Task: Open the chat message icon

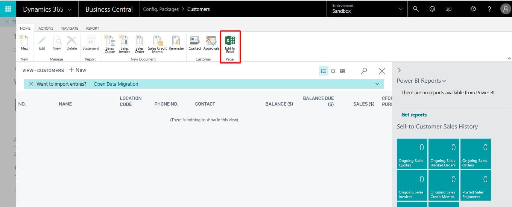Action: tap(448, 9)
